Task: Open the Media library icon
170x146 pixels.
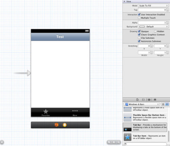Action: (x=155, y=100)
